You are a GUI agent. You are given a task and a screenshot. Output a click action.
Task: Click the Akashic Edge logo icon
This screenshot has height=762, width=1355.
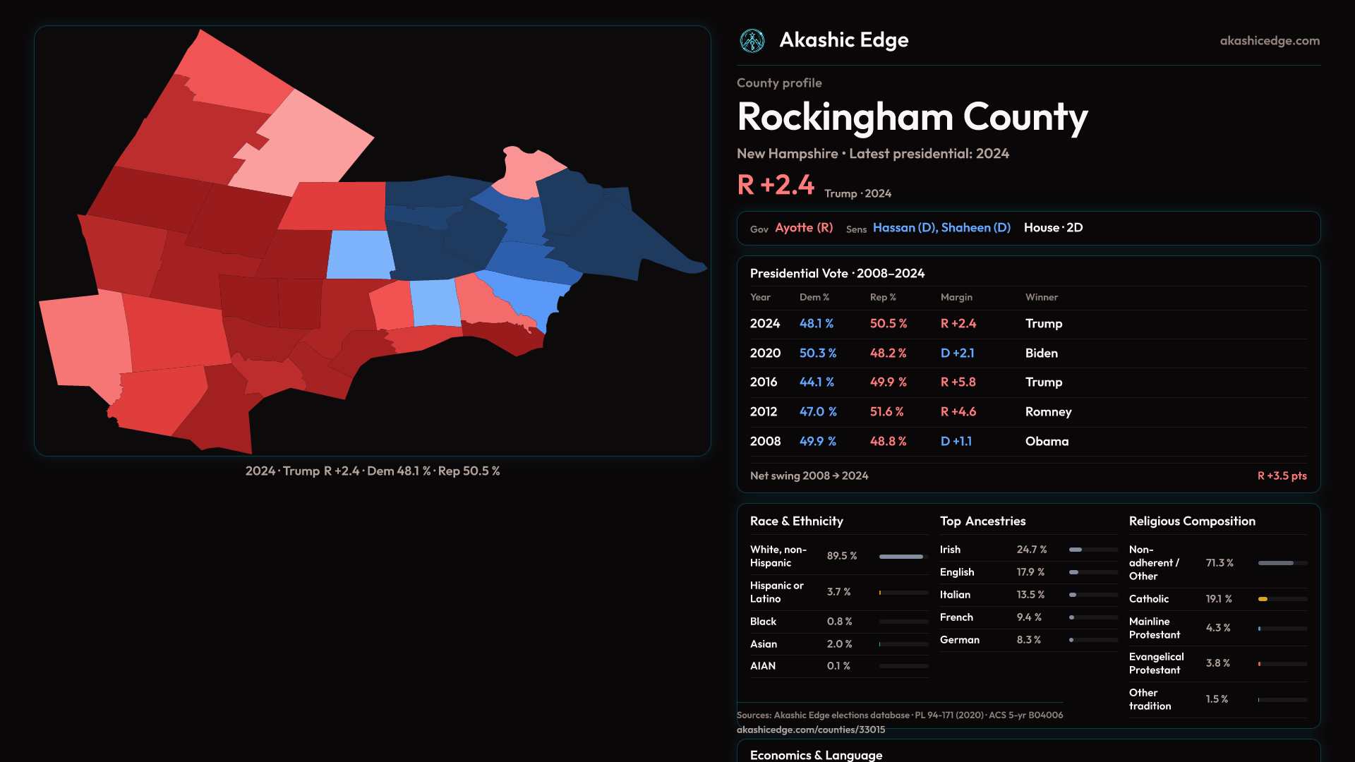pyautogui.click(x=752, y=41)
